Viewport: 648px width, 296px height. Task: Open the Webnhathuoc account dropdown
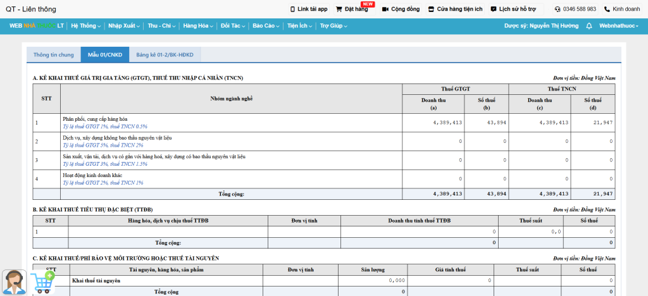coord(618,26)
